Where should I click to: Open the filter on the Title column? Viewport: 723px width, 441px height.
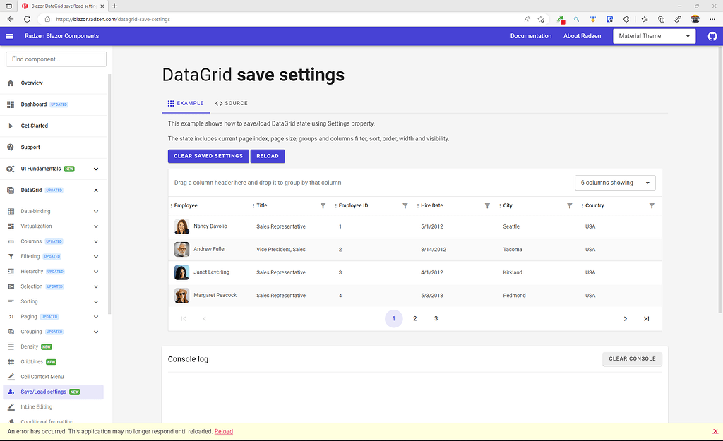pos(323,205)
